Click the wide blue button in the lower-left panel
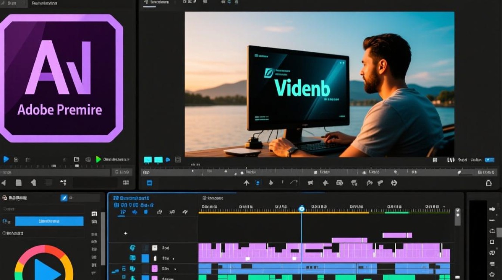 click(x=49, y=221)
